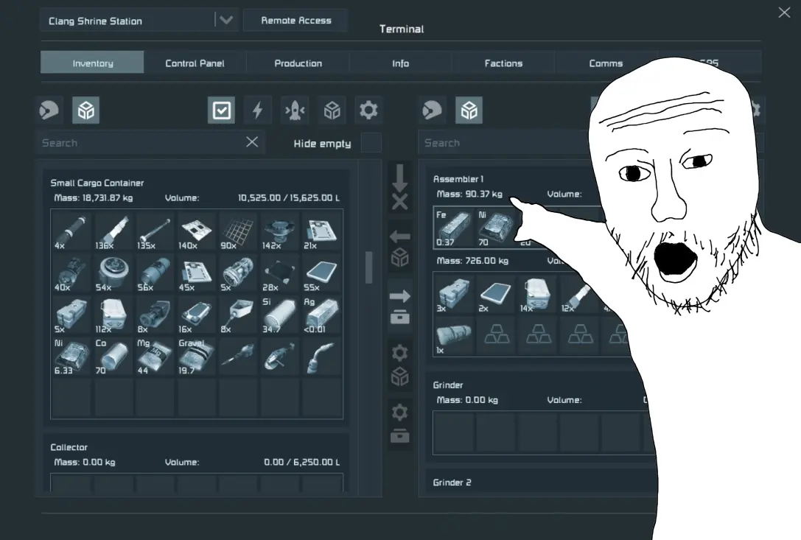Select the energy filter lightning icon
This screenshot has height=540, width=801.
point(258,110)
